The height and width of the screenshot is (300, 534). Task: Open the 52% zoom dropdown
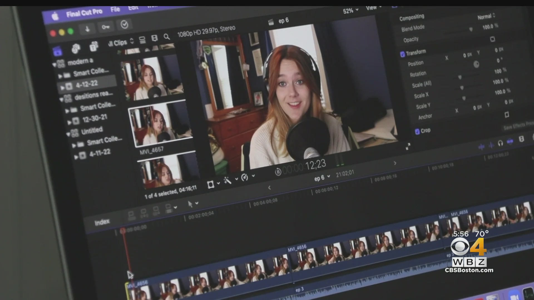tap(350, 11)
